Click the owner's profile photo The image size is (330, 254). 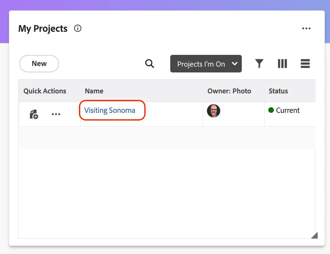(x=213, y=111)
